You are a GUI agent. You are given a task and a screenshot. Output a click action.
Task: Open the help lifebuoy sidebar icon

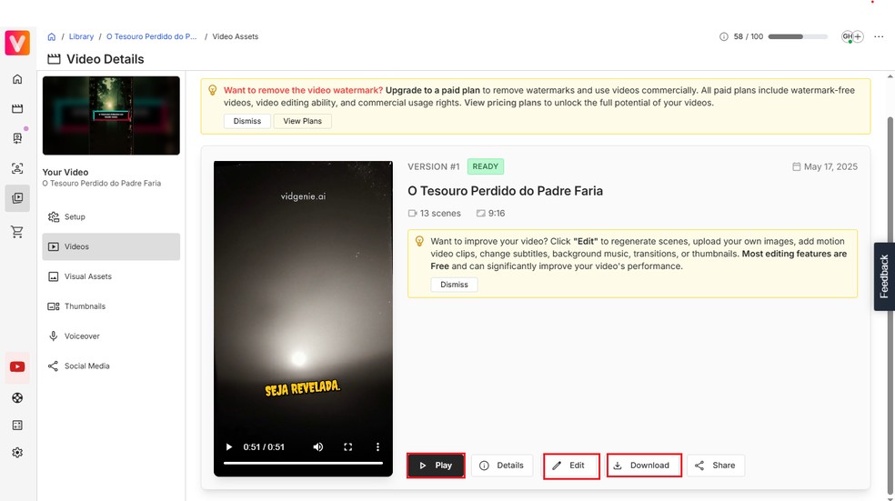pos(17,397)
